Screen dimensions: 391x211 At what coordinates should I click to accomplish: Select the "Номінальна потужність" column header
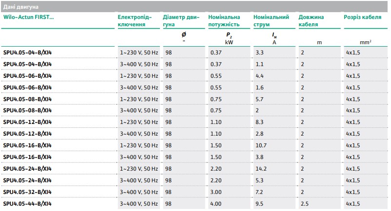tap(224, 20)
